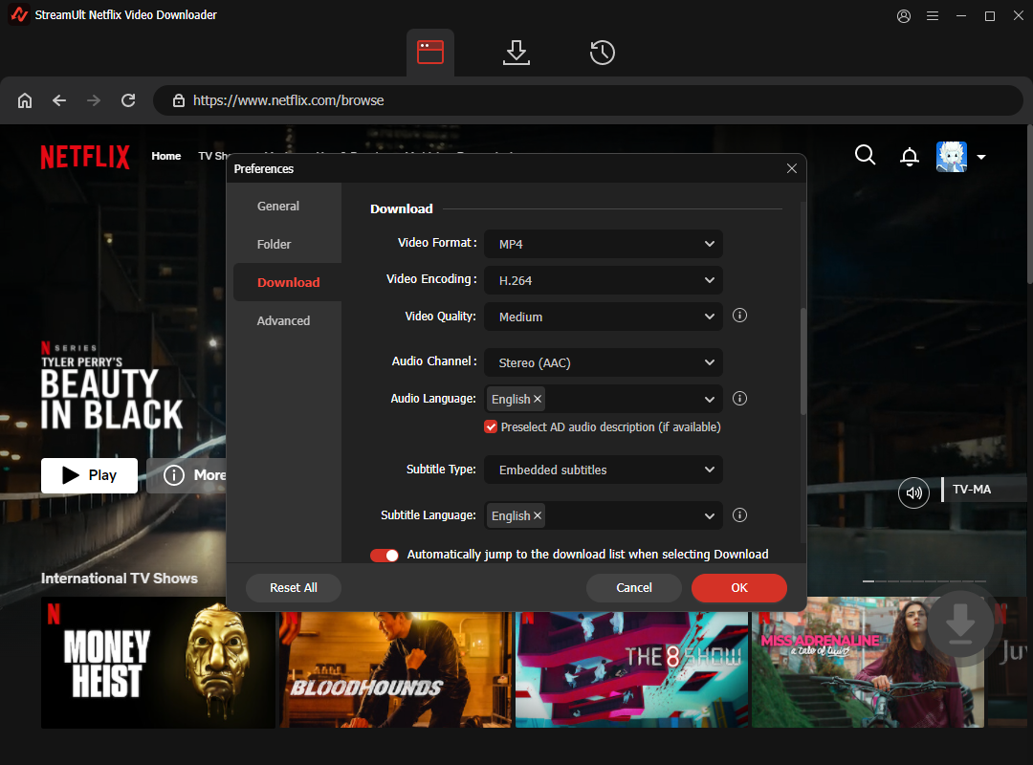Open the hamburger menu in title bar

pyautogui.click(x=933, y=16)
